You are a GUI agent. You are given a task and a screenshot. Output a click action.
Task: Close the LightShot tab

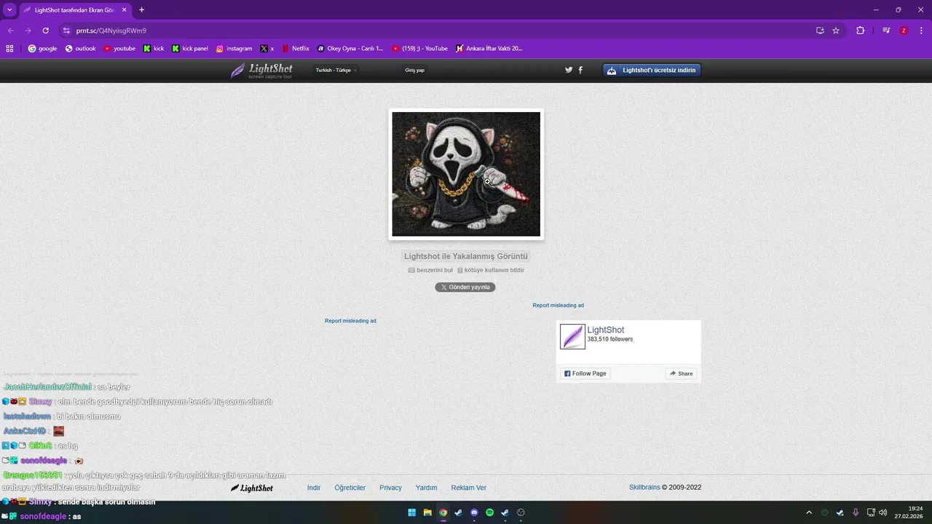[x=124, y=10]
